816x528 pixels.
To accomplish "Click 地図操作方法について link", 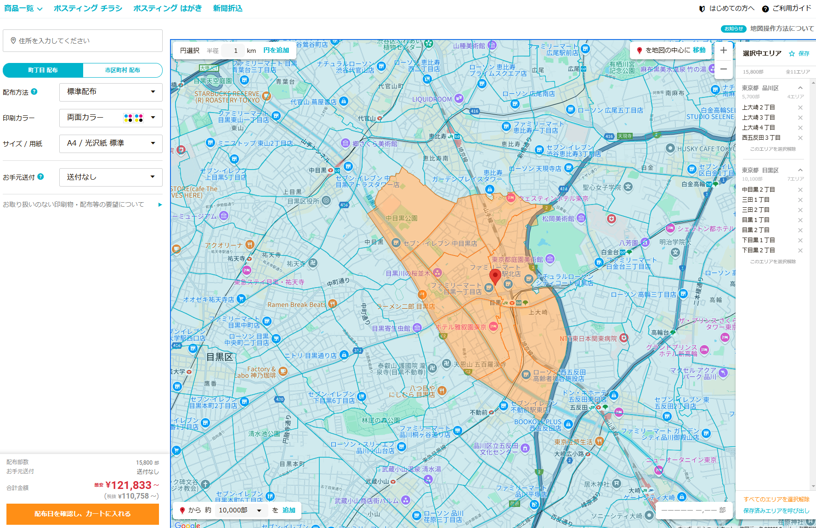I will coord(782,28).
